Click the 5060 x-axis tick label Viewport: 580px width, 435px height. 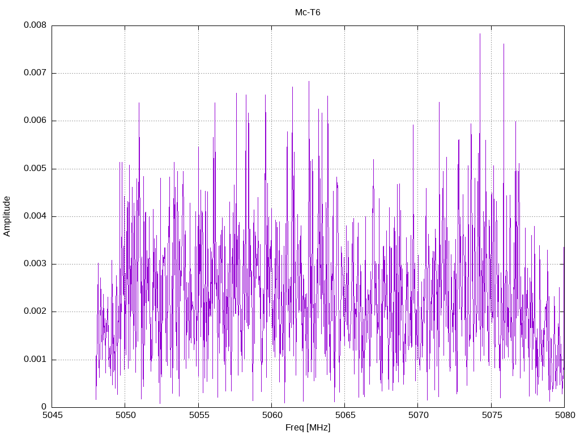pos(272,415)
